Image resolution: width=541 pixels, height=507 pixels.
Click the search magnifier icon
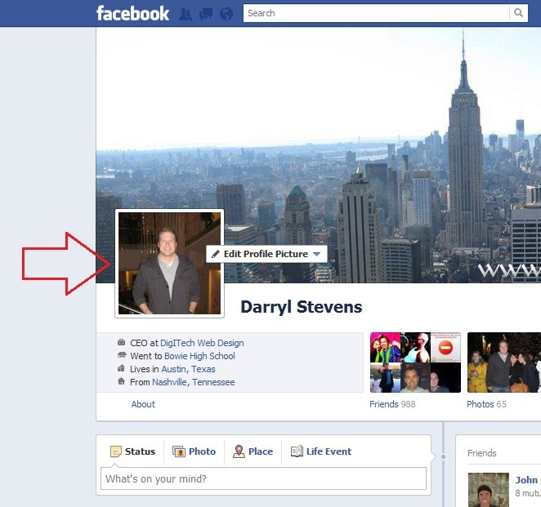click(x=518, y=13)
